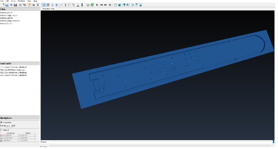Toggle the black tool-on-base display icon

[x=78, y=5]
